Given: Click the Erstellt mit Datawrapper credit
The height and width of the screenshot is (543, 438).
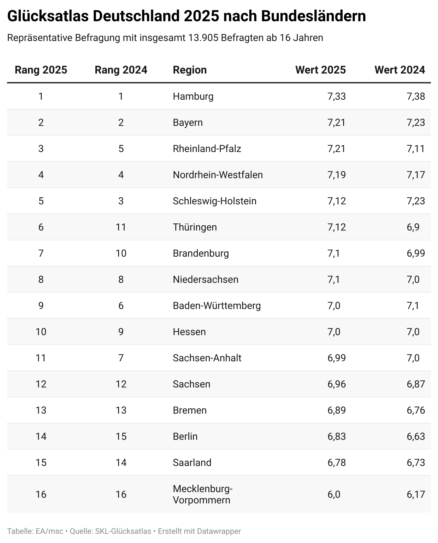Looking at the screenshot, I should (x=199, y=531).
